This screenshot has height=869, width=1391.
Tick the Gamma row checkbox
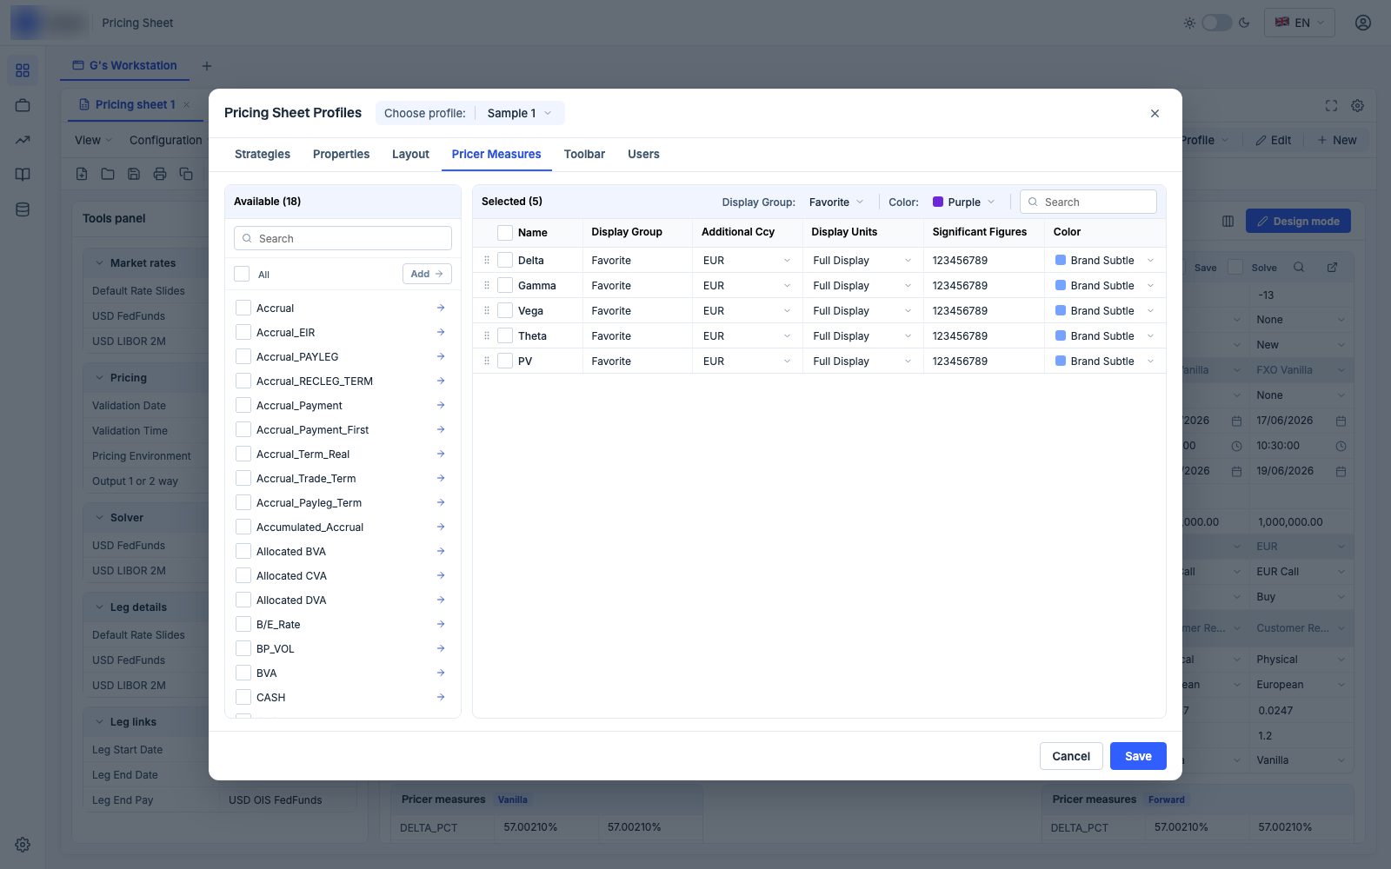point(505,285)
